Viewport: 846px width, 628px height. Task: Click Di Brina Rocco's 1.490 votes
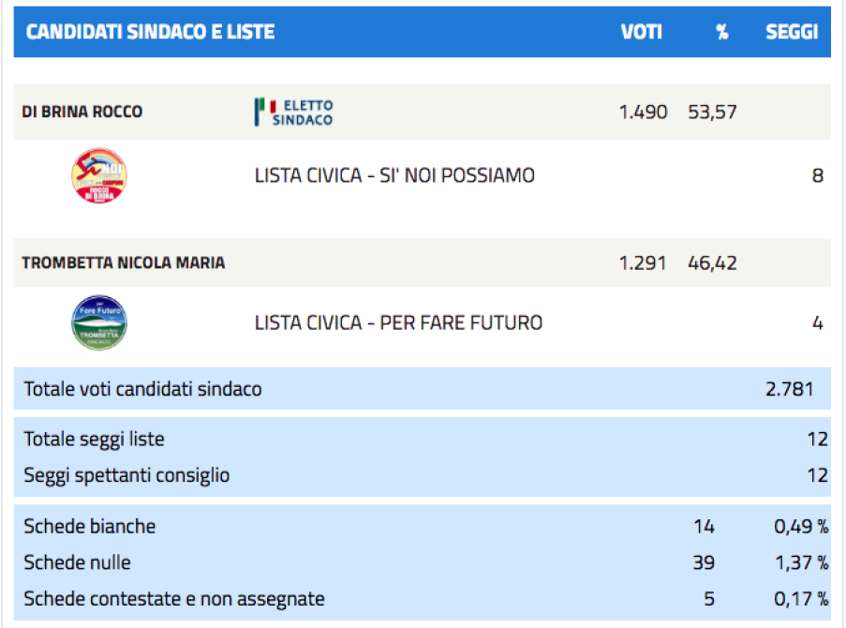[x=643, y=112]
